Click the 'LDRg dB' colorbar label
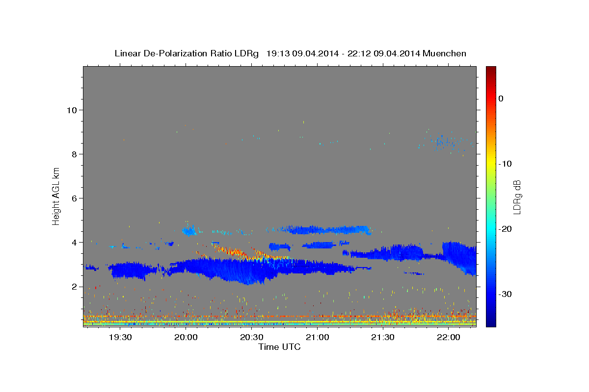This screenshot has height=392, width=589. (x=517, y=196)
